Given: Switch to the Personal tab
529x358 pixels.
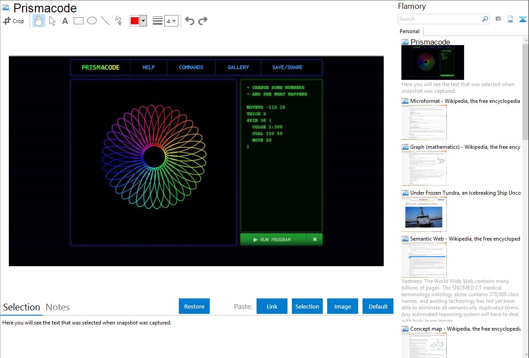Looking at the screenshot, I should (x=409, y=31).
